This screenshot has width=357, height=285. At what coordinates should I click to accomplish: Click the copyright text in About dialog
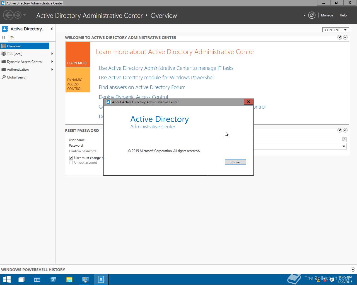click(x=164, y=151)
